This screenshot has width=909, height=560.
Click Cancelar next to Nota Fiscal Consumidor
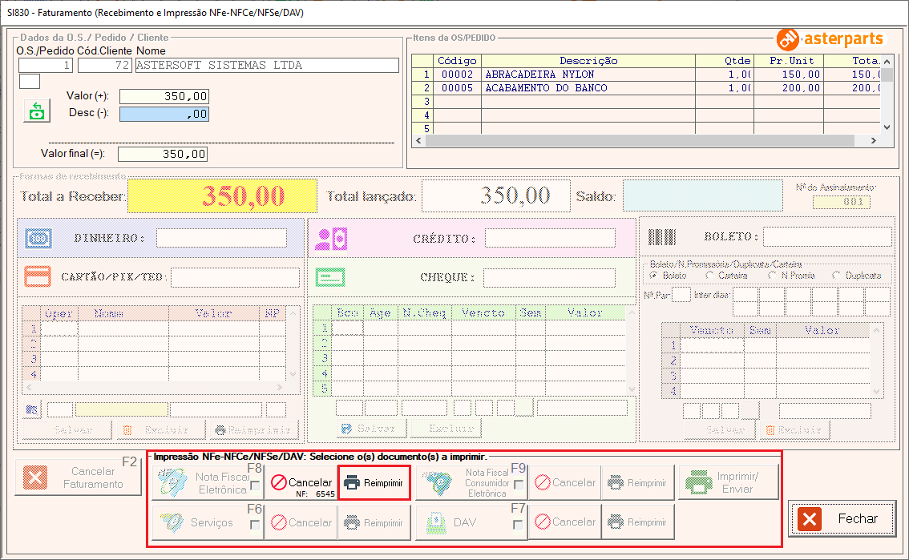pyautogui.click(x=564, y=482)
